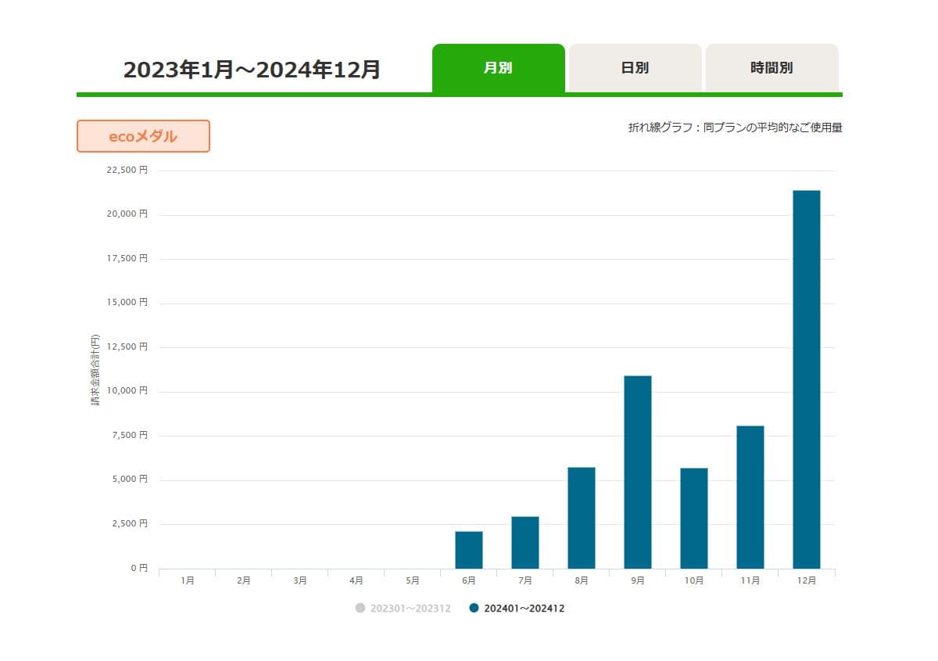Image resolution: width=938 pixels, height=661 pixels.
Task: Click the 請求金額合計(円) axis title
Action: click(x=95, y=370)
